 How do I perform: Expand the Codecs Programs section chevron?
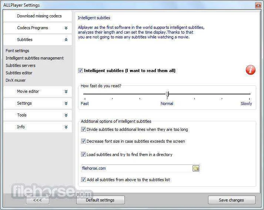click(66, 28)
